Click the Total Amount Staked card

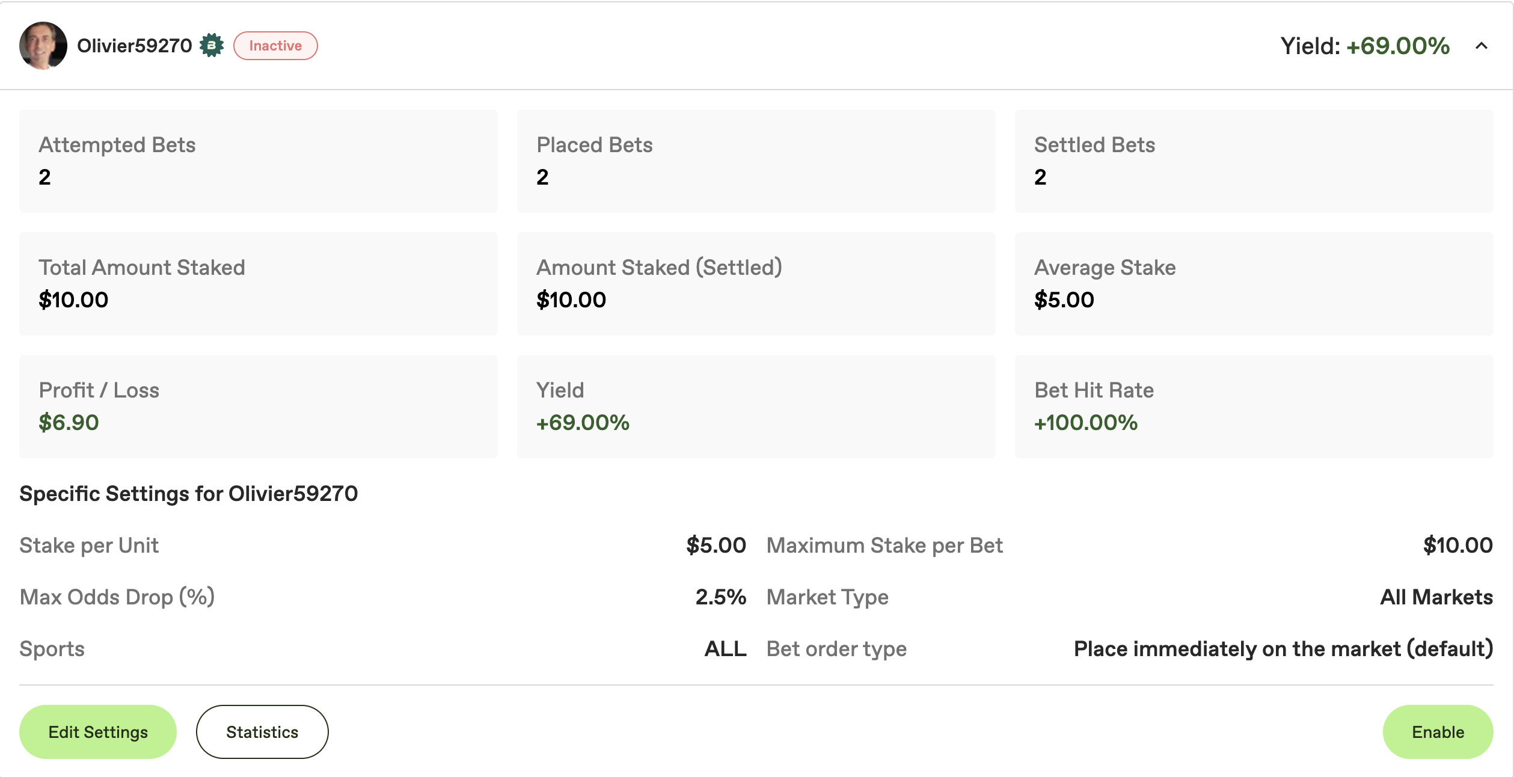259,284
